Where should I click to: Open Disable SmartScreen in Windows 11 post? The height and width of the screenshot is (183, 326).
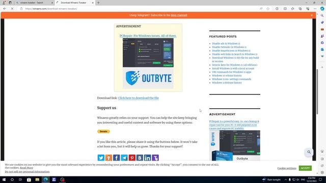click(x=231, y=51)
